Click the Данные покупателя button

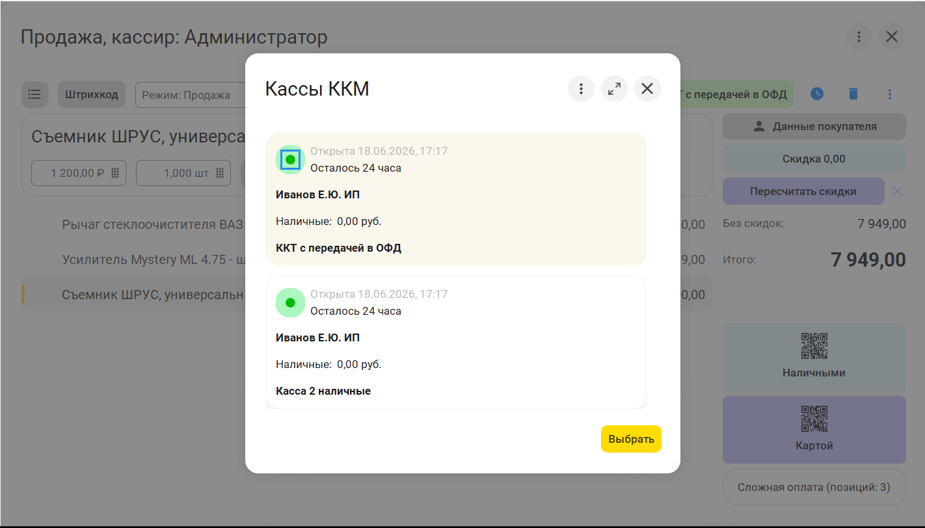[x=814, y=127]
